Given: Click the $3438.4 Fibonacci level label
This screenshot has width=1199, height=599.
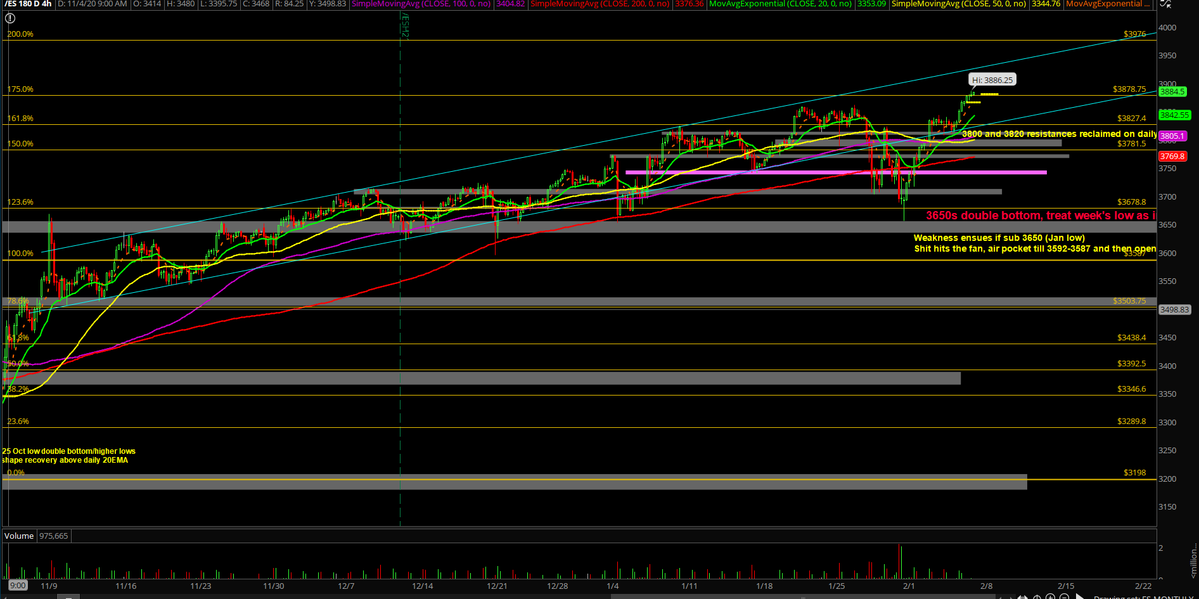Looking at the screenshot, I should tap(1131, 338).
